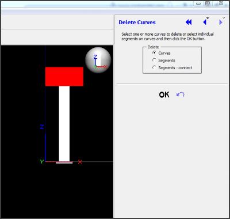This screenshot has height=219, width=230.
Task: Select the gray base segment
Action: 64,163
